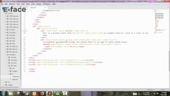Click the 6th class folder icon
This screenshot has width=170, height=96.
pos(8,44)
